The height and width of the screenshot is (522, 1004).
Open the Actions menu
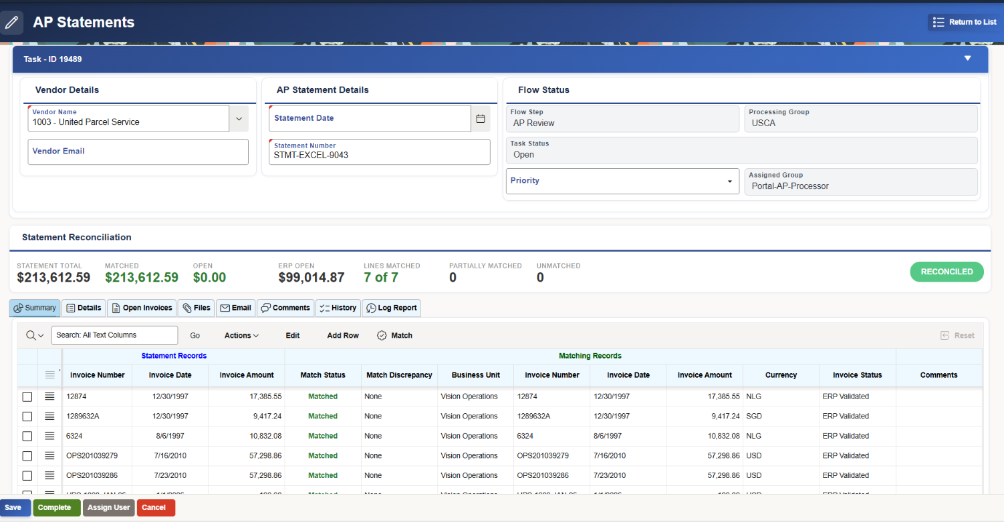[x=241, y=335]
